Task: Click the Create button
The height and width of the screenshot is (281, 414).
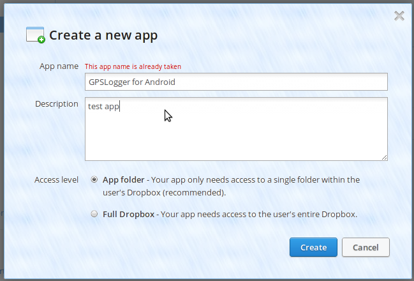Action: 313,247
